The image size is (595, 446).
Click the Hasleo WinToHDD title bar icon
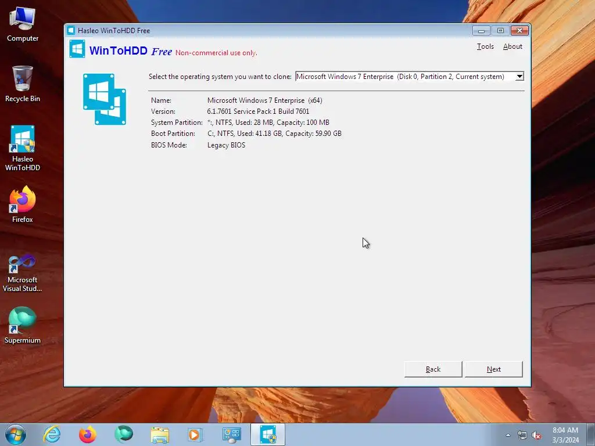pyautogui.click(x=71, y=30)
